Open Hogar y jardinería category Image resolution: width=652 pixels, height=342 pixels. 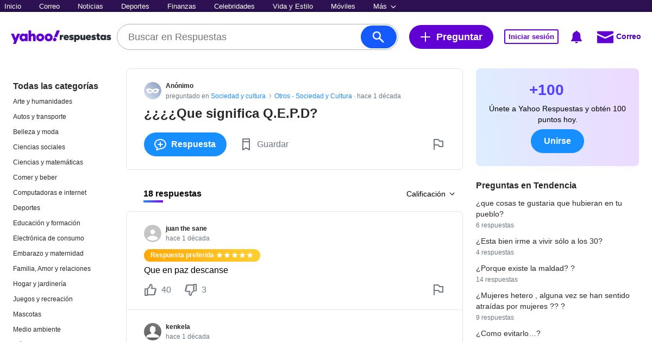point(40,284)
